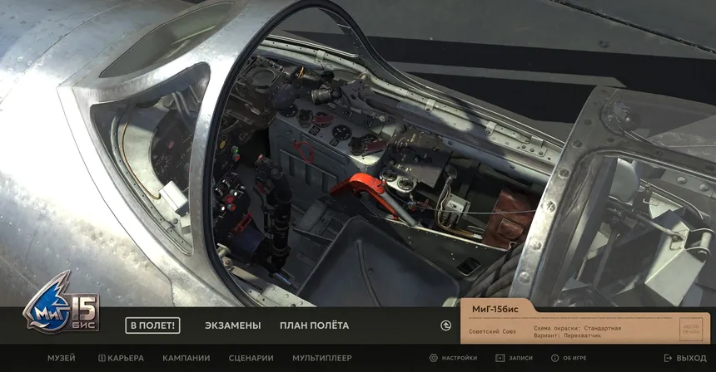Open ПЛАН ПОЛЁТА

314,325
